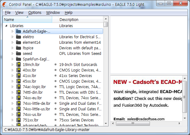Toggle the in-use dot for 74ac-logic.lbr

56,87
